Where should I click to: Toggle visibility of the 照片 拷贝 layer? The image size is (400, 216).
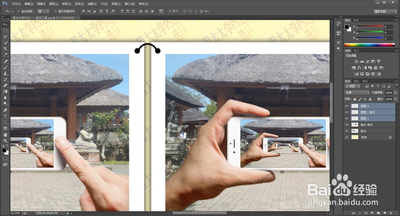pyautogui.click(x=347, y=125)
